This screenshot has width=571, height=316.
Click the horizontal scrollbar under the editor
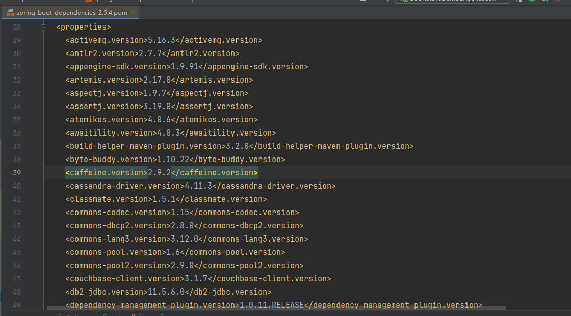tap(276, 308)
